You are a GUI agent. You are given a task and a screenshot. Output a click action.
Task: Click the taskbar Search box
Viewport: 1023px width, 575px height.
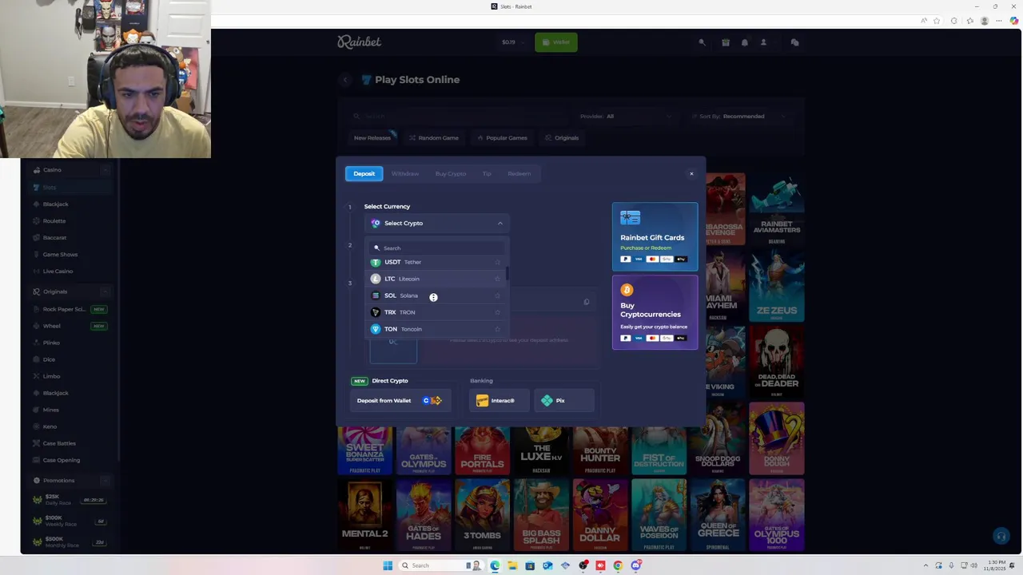point(442,565)
